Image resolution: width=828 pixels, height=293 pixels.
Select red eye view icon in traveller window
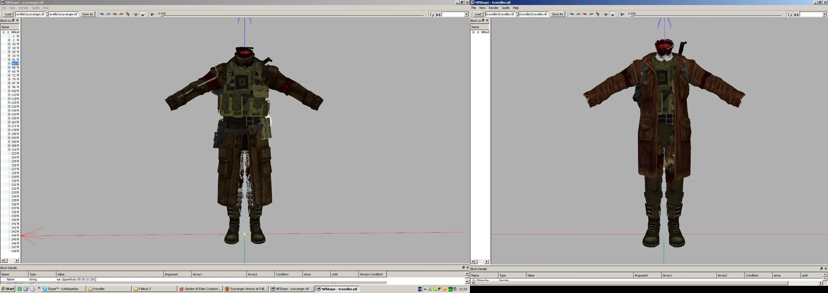(585, 14)
